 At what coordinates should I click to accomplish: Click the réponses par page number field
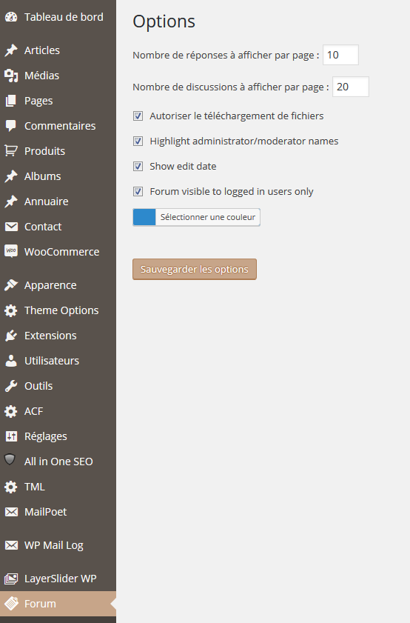(340, 55)
